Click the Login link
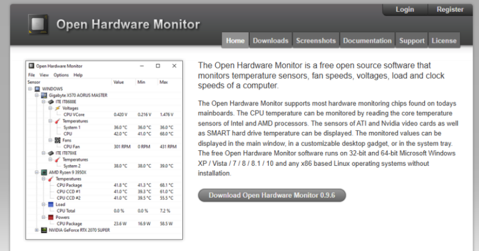 405,10
